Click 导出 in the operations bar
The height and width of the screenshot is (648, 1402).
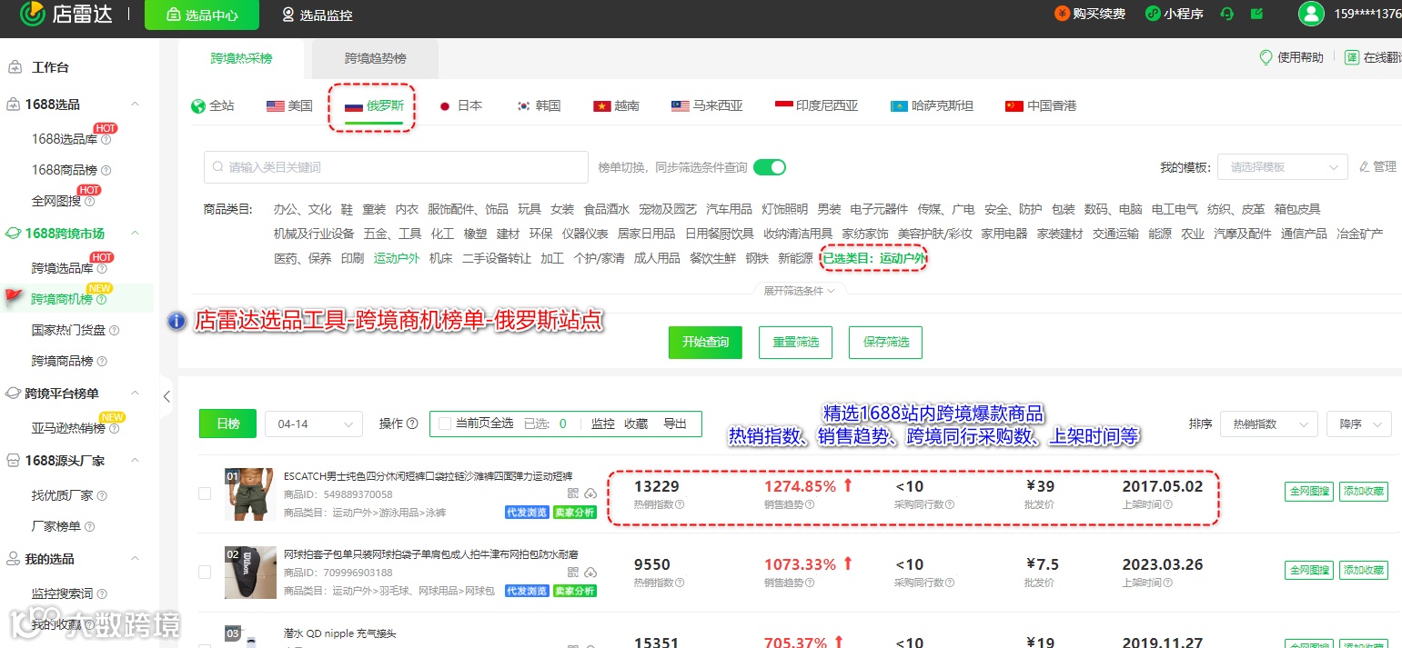pyautogui.click(x=675, y=424)
